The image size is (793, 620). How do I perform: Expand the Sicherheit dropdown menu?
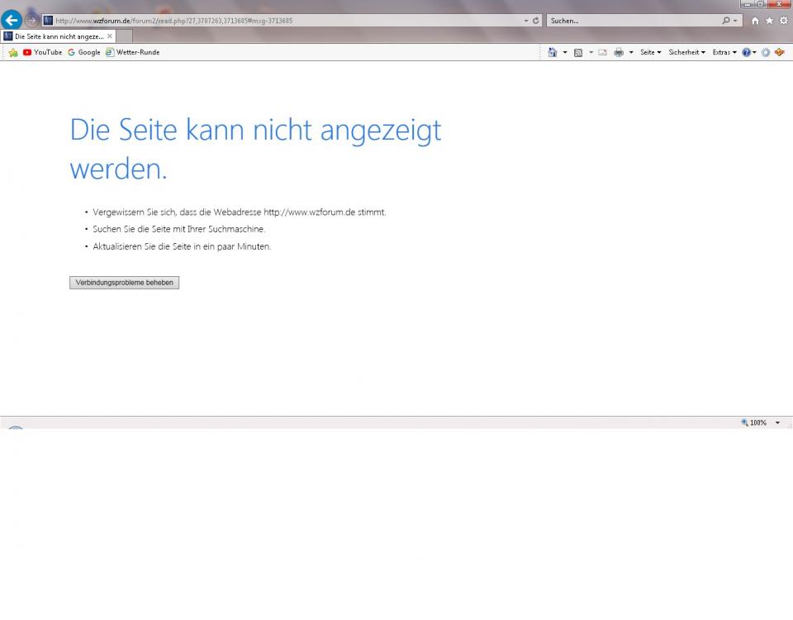click(x=686, y=52)
